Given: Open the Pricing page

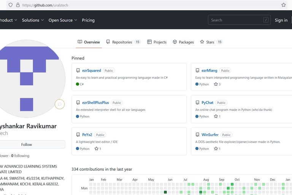Looking at the screenshot, I should [88, 20].
